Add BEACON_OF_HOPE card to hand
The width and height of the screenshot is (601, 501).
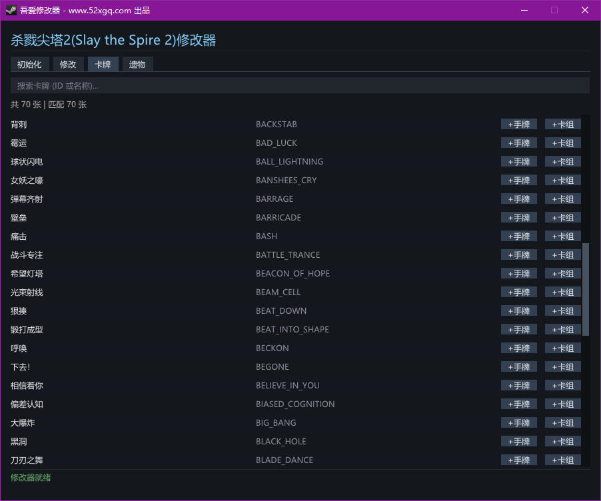518,274
